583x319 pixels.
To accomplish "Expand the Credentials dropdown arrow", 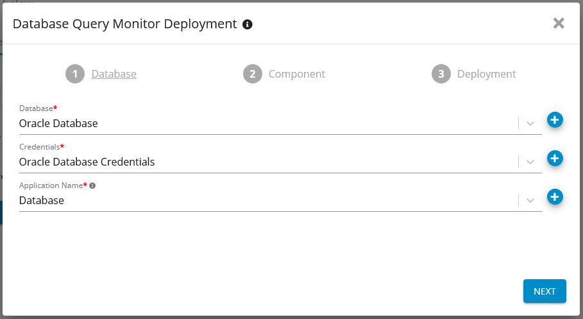I will pyautogui.click(x=530, y=162).
